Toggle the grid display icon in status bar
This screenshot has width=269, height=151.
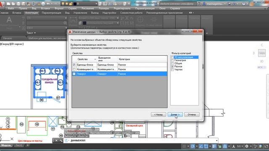coord(184,146)
